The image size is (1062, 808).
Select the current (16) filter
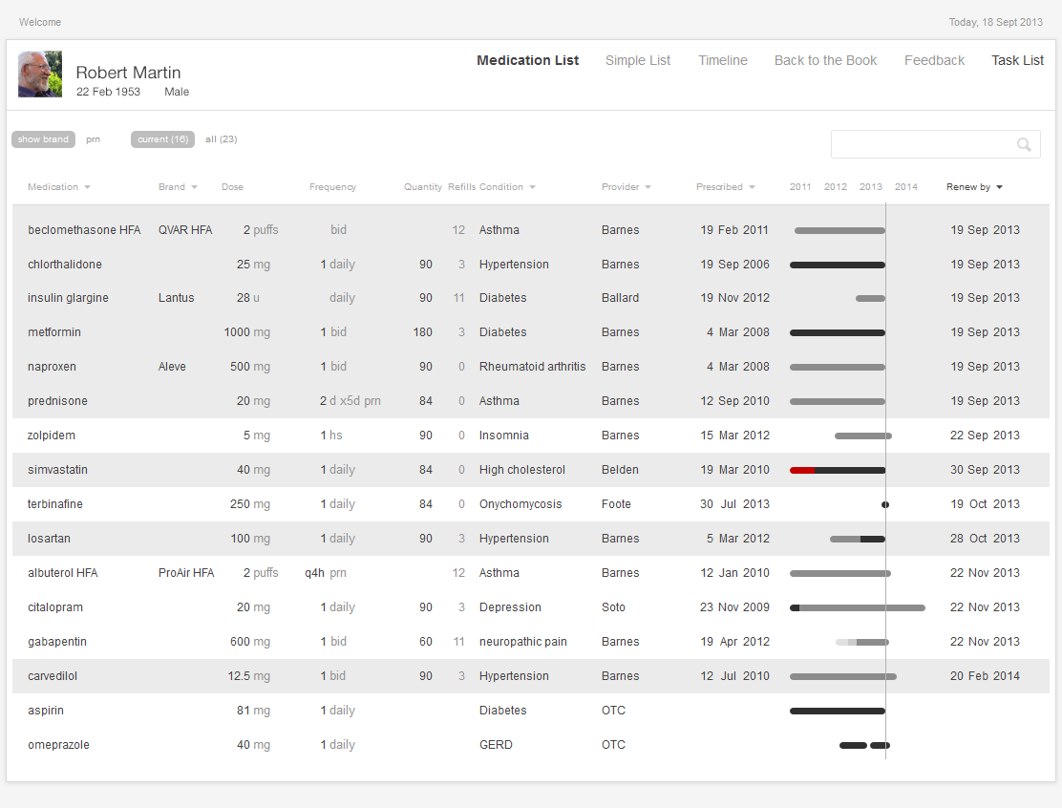162,139
